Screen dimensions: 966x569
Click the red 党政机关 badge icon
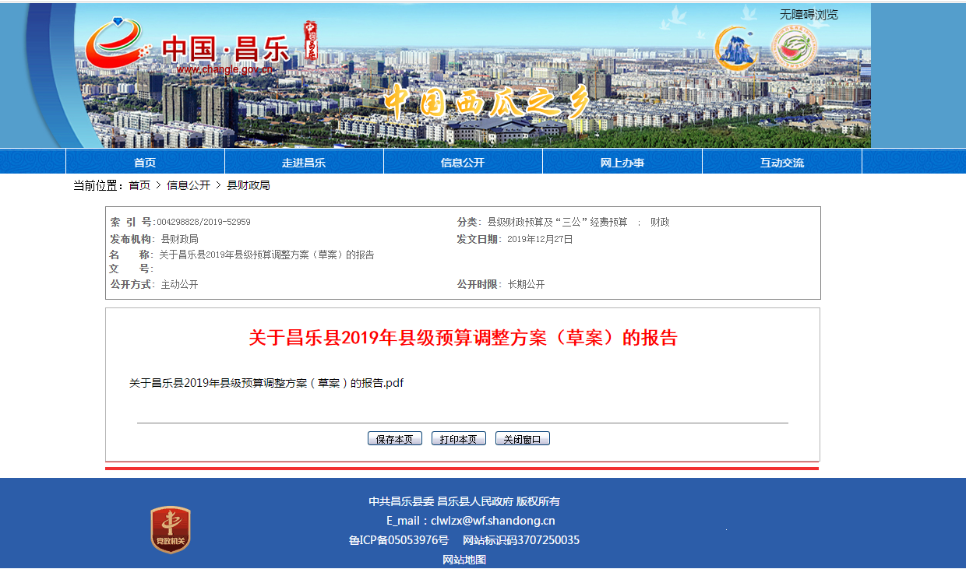coord(171,530)
